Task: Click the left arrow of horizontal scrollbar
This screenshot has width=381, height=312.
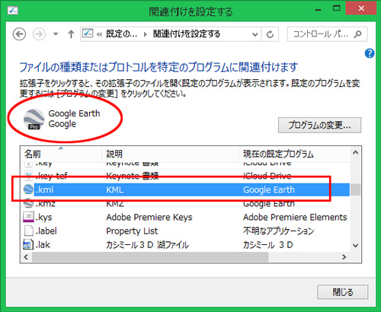Action: [x=26, y=257]
